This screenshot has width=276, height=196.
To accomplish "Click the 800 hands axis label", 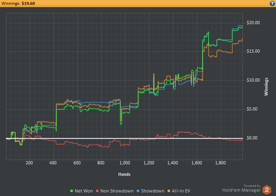I will 101,163.
